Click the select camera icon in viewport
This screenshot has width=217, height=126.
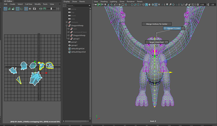tap(95, 5)
